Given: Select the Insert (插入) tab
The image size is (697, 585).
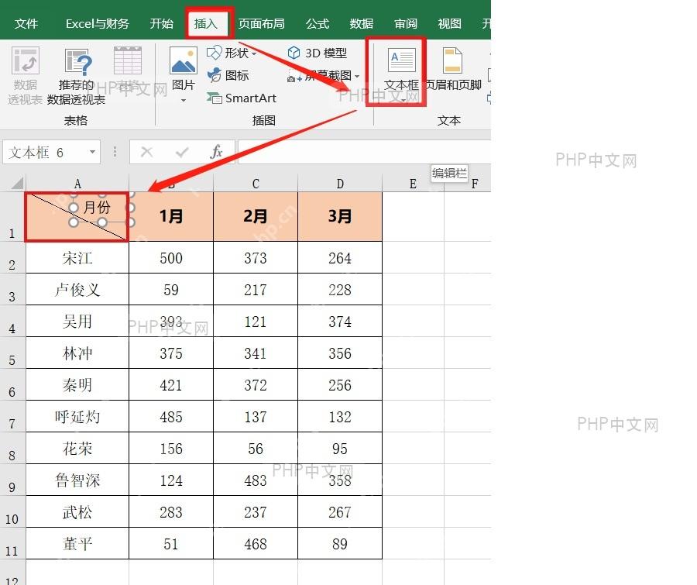Looking at the screenshot, I should pyautogui.click(x=206, y=23).
